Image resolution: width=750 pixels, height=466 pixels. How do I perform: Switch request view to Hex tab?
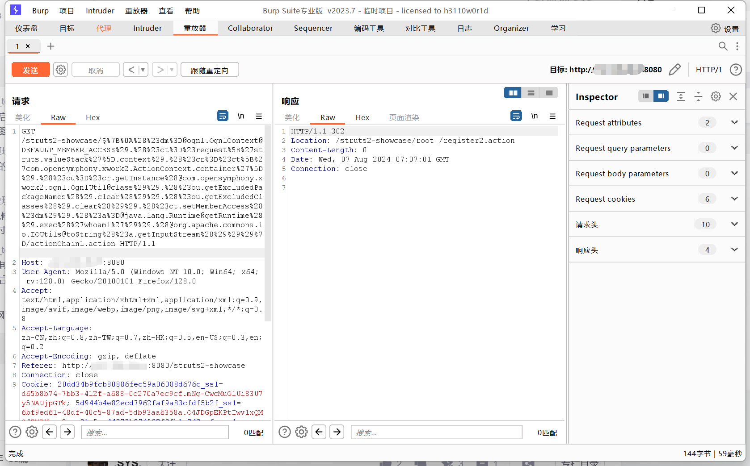93,117
